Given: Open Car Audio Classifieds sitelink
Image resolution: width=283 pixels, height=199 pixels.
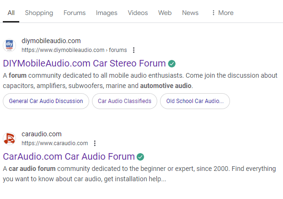Looking at the screenshot, I should 124,101.
